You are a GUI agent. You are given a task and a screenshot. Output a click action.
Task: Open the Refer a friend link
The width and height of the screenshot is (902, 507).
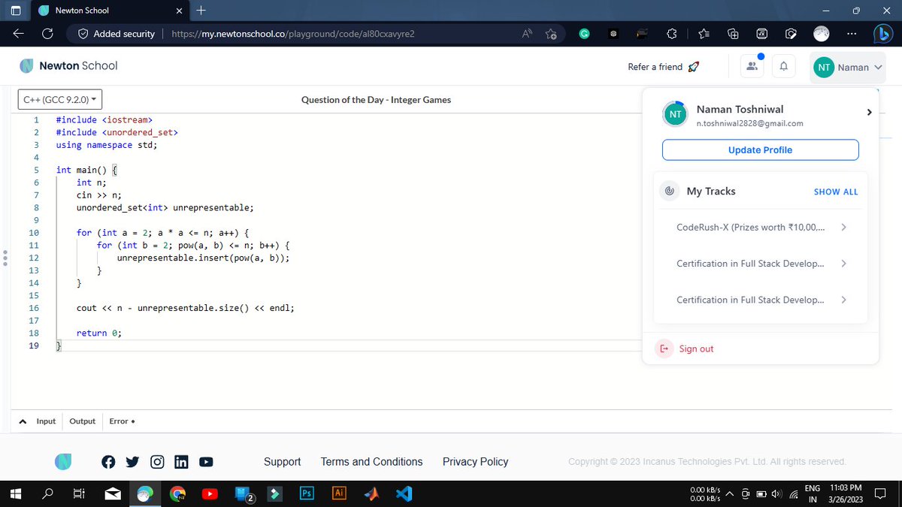click(664, 67)
